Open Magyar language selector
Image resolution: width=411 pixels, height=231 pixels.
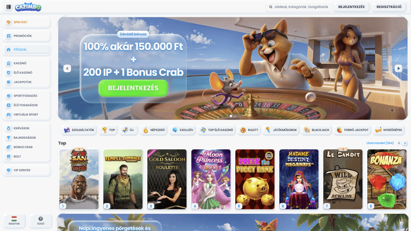tap(14, 221)
